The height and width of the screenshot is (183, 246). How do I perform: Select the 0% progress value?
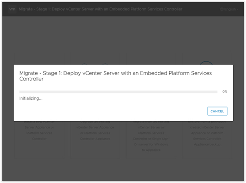click(x=225, y=91)
